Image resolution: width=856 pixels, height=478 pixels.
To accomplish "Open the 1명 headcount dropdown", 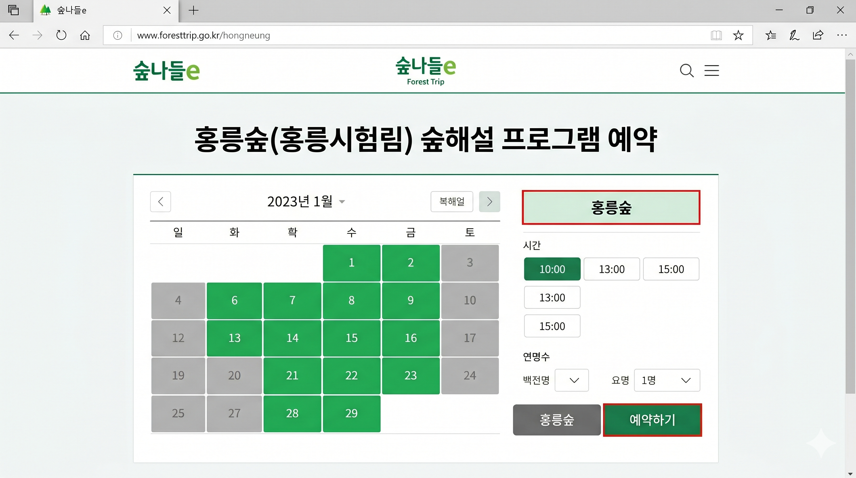I will click(x=667, y=380).
